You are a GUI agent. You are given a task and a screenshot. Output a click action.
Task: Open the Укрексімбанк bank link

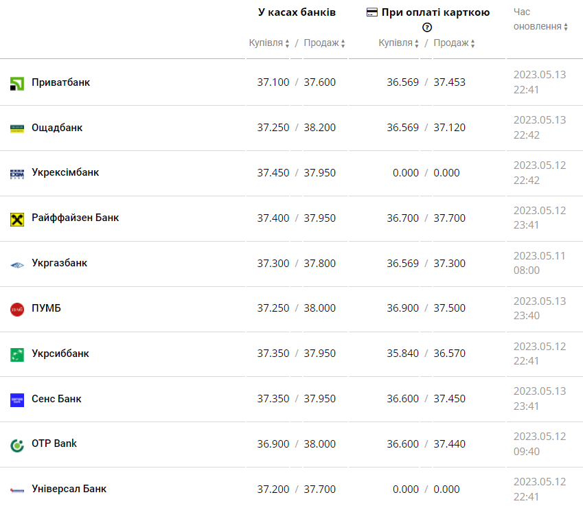tap(65, 172)
